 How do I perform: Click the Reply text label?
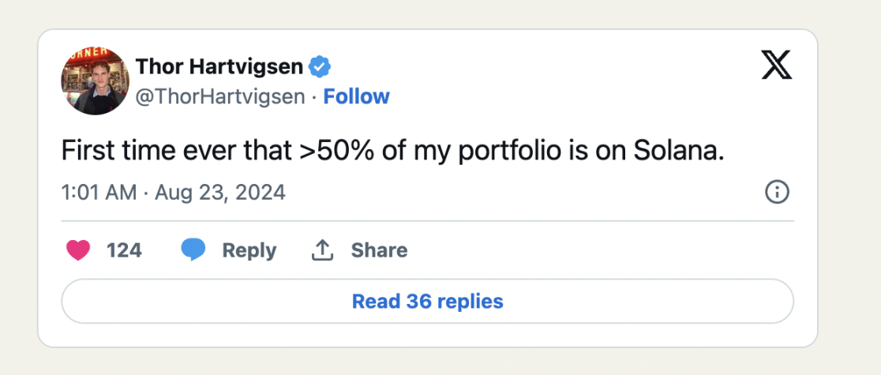[x=249, y=250]
